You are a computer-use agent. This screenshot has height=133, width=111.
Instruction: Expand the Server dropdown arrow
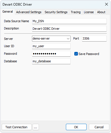pyautogui.click(x=68, y=39)
